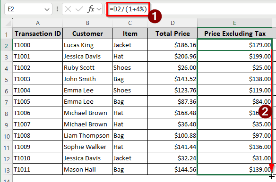Click the Enter checkmark formula icon
The image size is (276, 182).
79,9
